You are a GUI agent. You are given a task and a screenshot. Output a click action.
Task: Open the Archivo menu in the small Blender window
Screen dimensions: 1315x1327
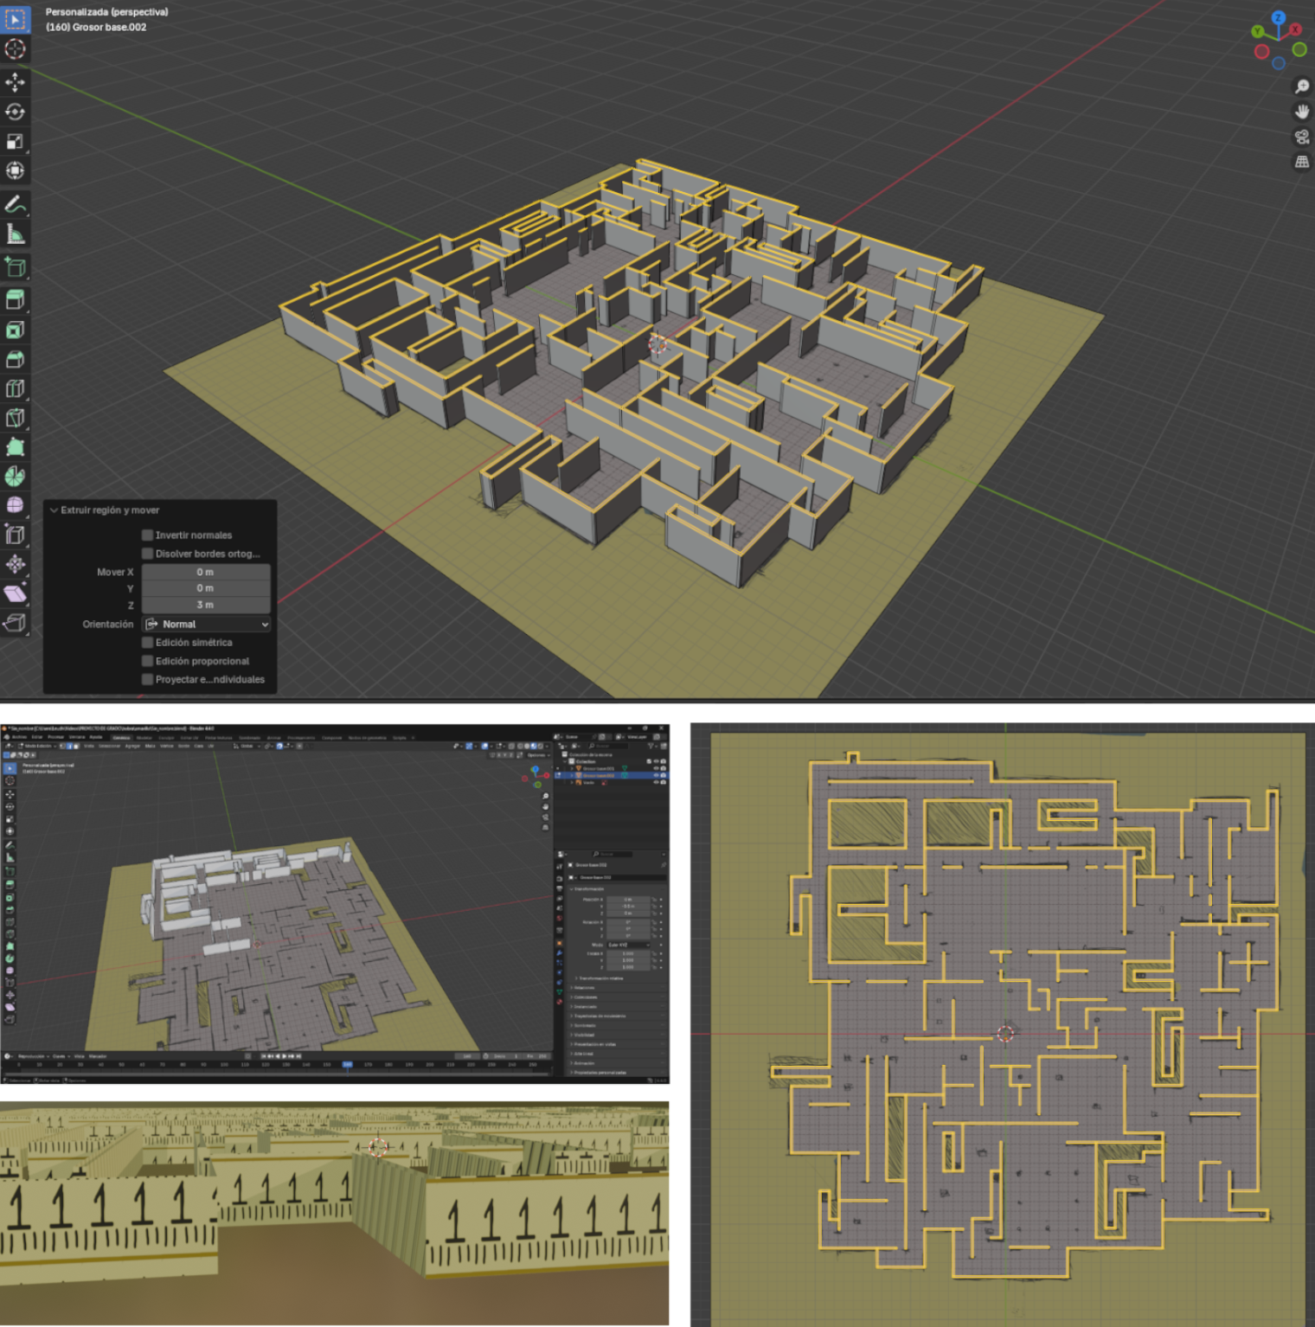(19, 738)
